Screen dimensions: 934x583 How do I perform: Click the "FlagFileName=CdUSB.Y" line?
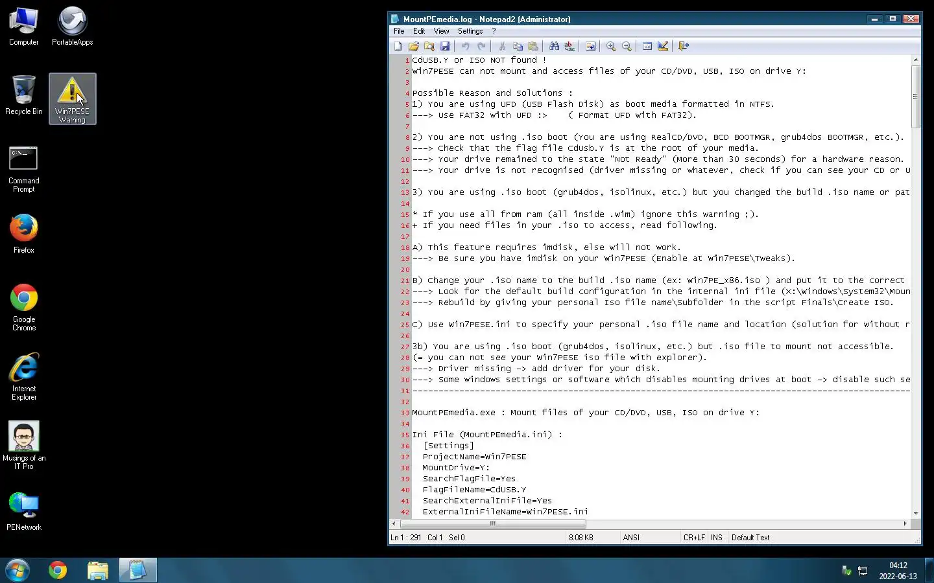(x=474, y=490)
